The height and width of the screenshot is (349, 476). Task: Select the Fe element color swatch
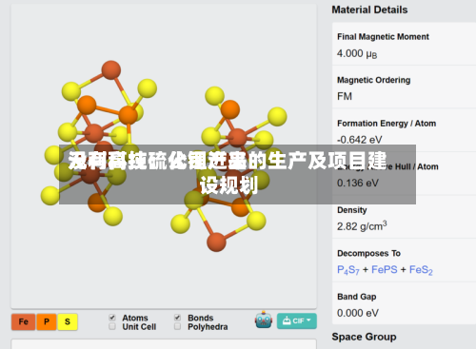23,321
